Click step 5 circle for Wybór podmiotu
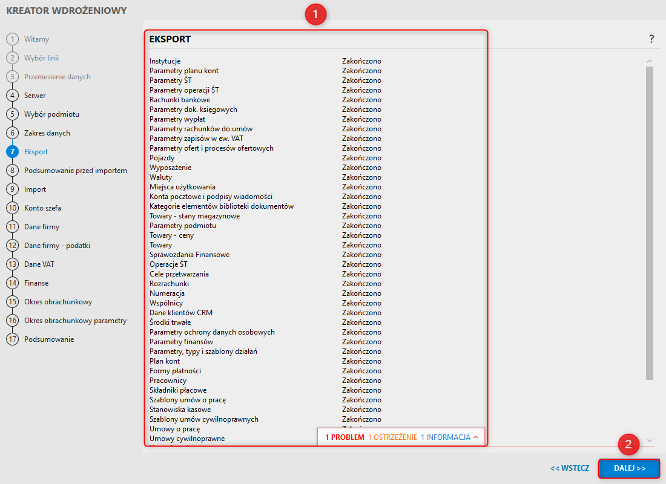666x484 pixels. pyautogui.click(x=12, y=114)
